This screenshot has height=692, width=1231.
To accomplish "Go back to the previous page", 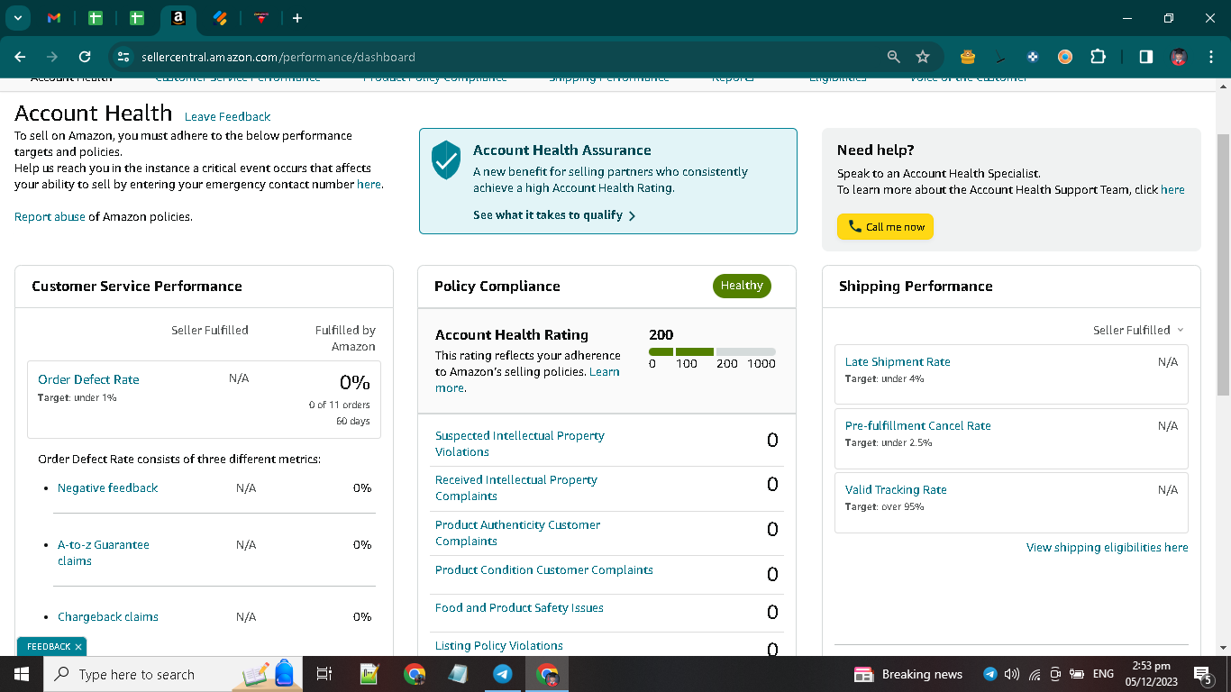I will 20,57.
